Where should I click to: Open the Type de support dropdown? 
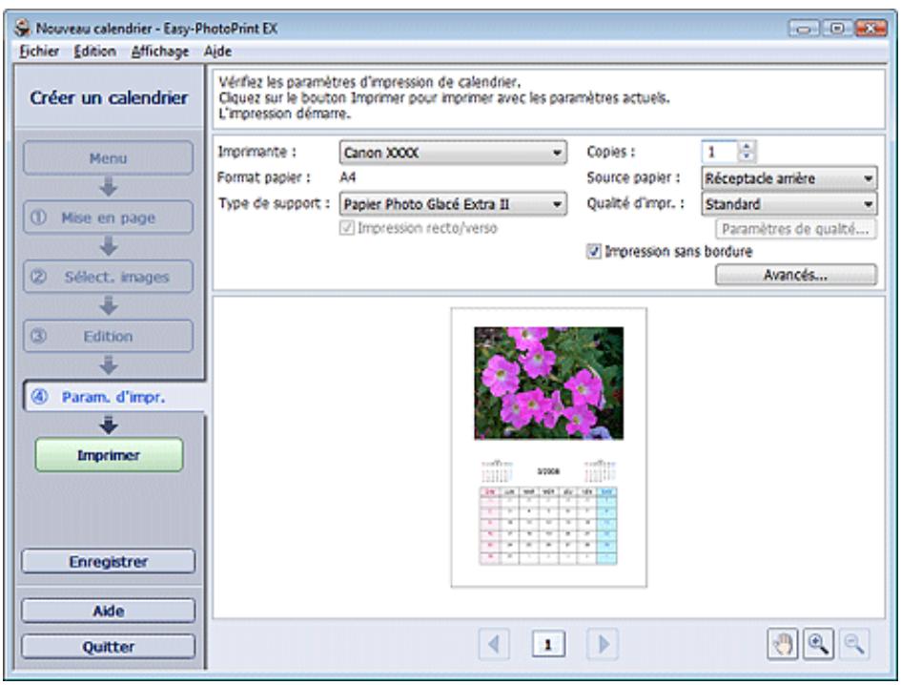tap(453, 203)
